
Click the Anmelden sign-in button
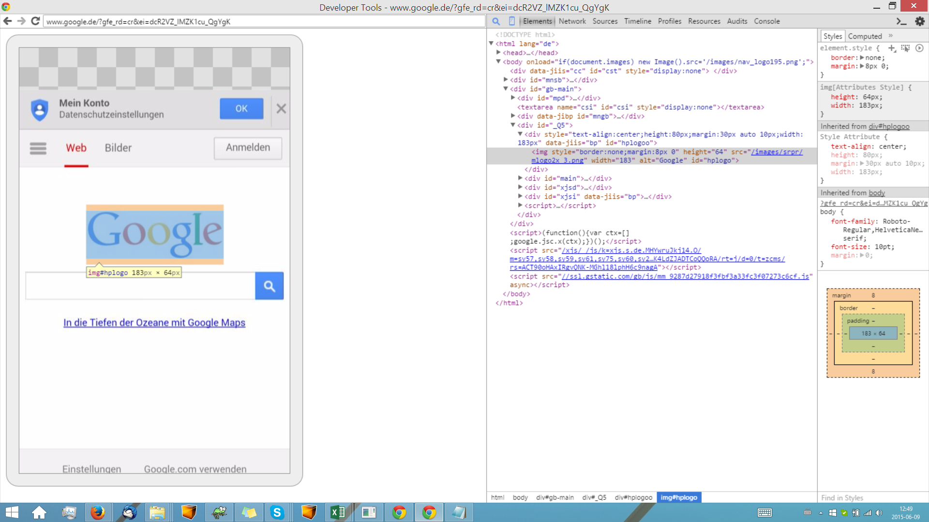point(248,148)
